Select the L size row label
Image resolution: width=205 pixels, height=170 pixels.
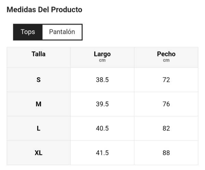tap(39, 128)
